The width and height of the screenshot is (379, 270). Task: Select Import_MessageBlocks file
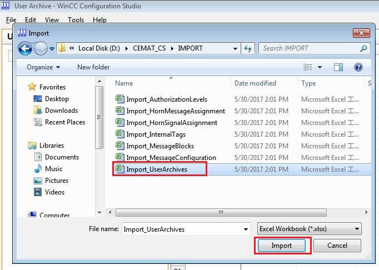[154, 146]
